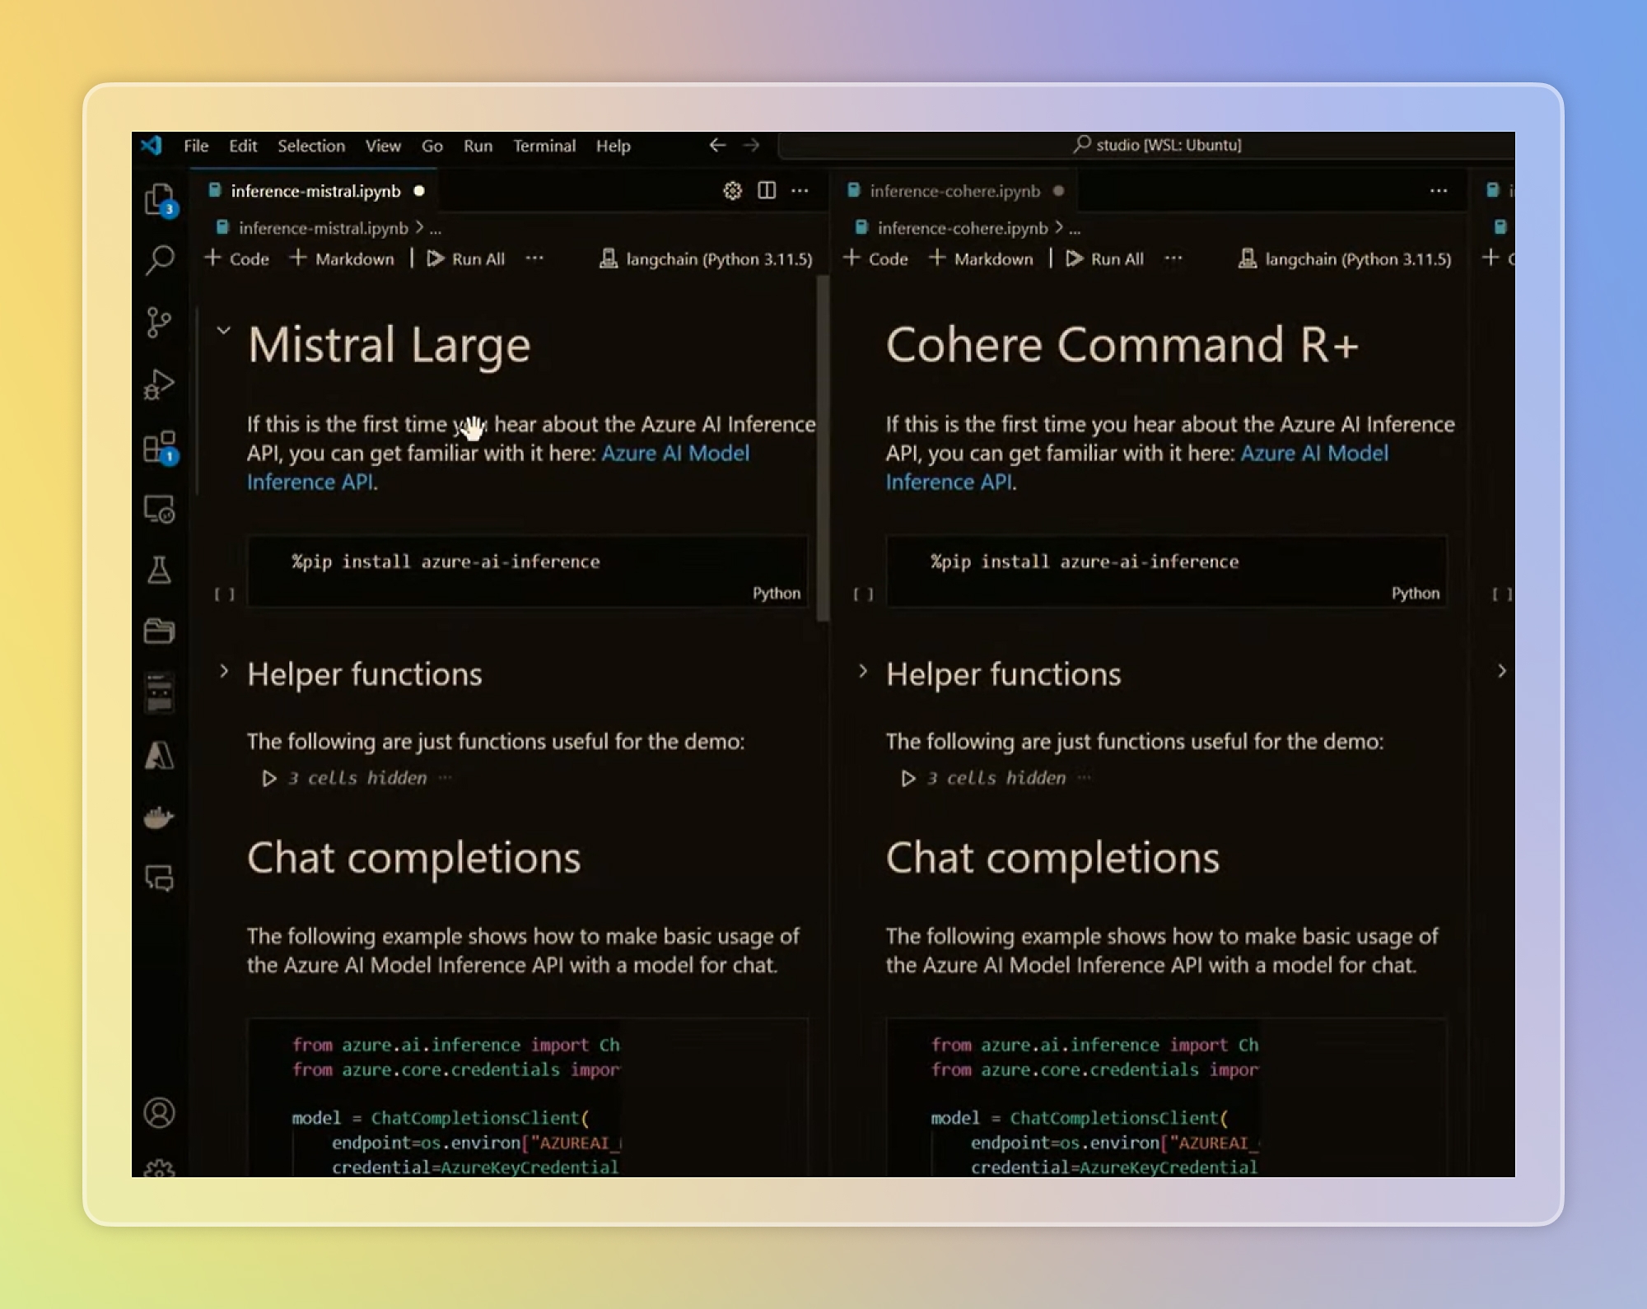This screenshot has height=1309, width=1647.
Task: Open more actions in cohere editor tab bar
Action: coord(1439,191)
